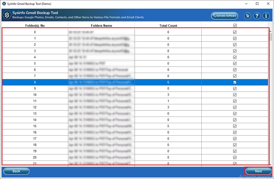Toggle the checkbox in highlighted folder 8 row
The width and height of the screenshot is (274, 179).
[x=235, y=82]
